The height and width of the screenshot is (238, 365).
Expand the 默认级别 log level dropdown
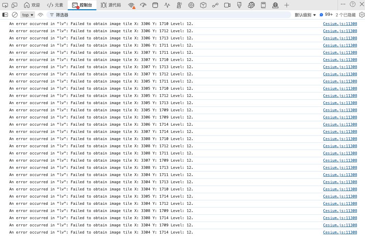[x=305, y=15]
